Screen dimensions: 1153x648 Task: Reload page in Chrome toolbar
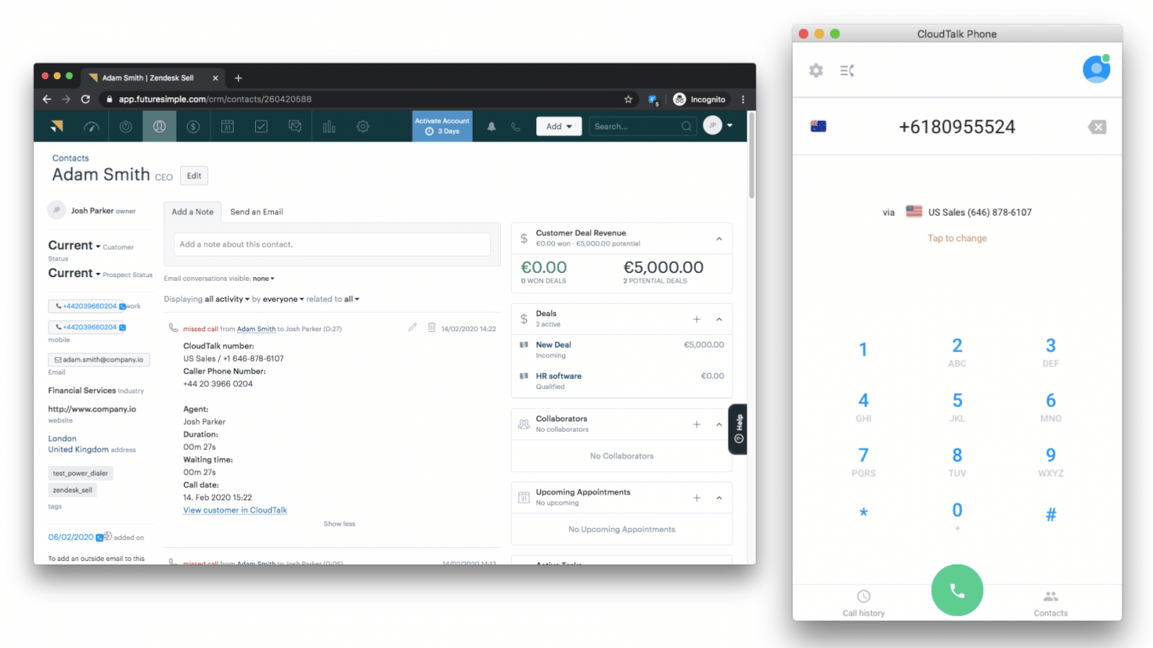pos(85,99)
